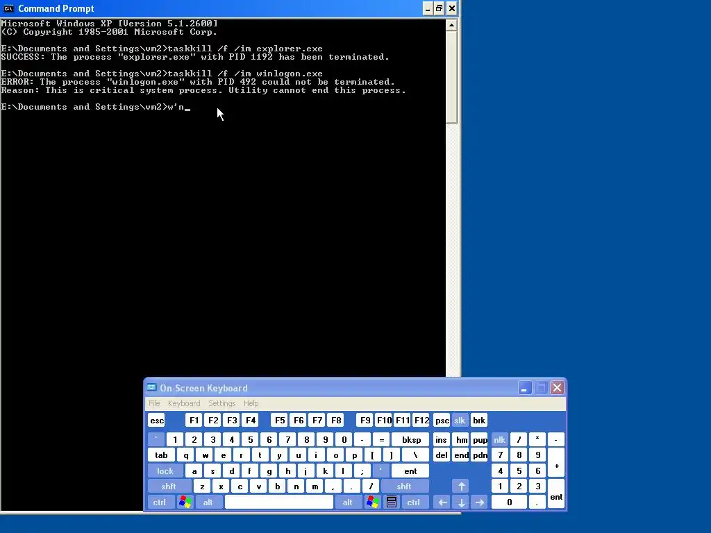Click the F12 key
Screen dimensions: 711x533
(x=421, y=420)
